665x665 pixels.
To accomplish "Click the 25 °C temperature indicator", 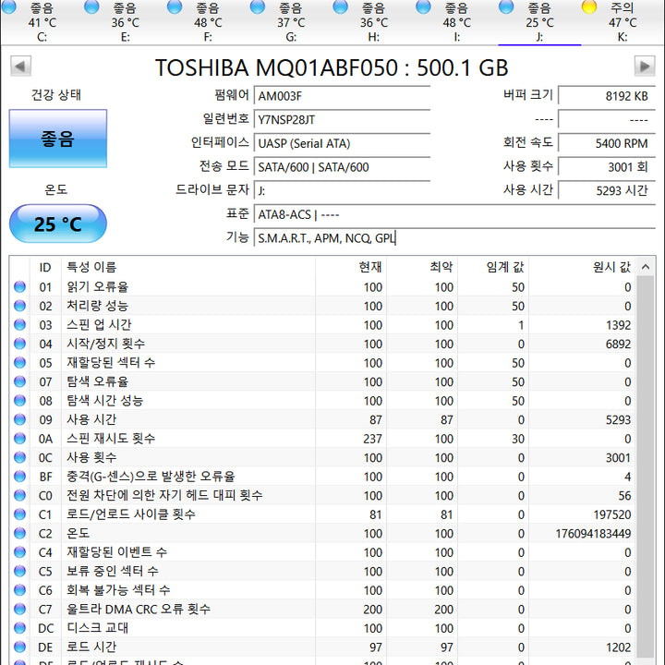I will [57, 224].
